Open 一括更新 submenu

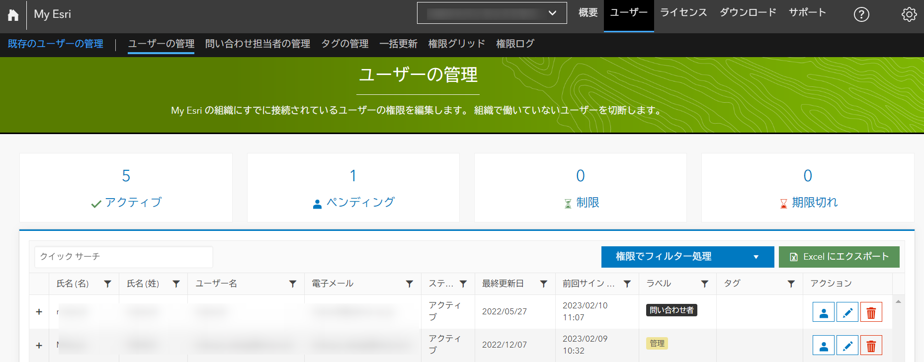[x=398, y=44]
